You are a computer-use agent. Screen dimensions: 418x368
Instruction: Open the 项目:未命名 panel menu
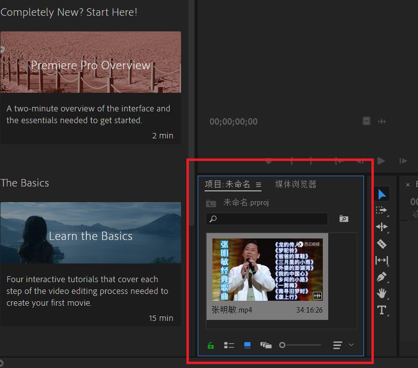click(259, 185)
